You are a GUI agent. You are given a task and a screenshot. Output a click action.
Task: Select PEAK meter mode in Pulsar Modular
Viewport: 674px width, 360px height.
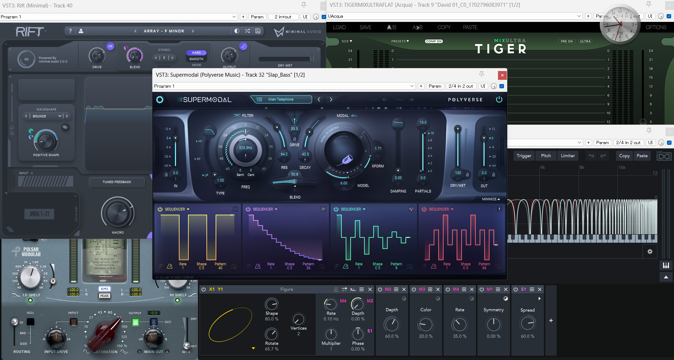coord(105,296)
